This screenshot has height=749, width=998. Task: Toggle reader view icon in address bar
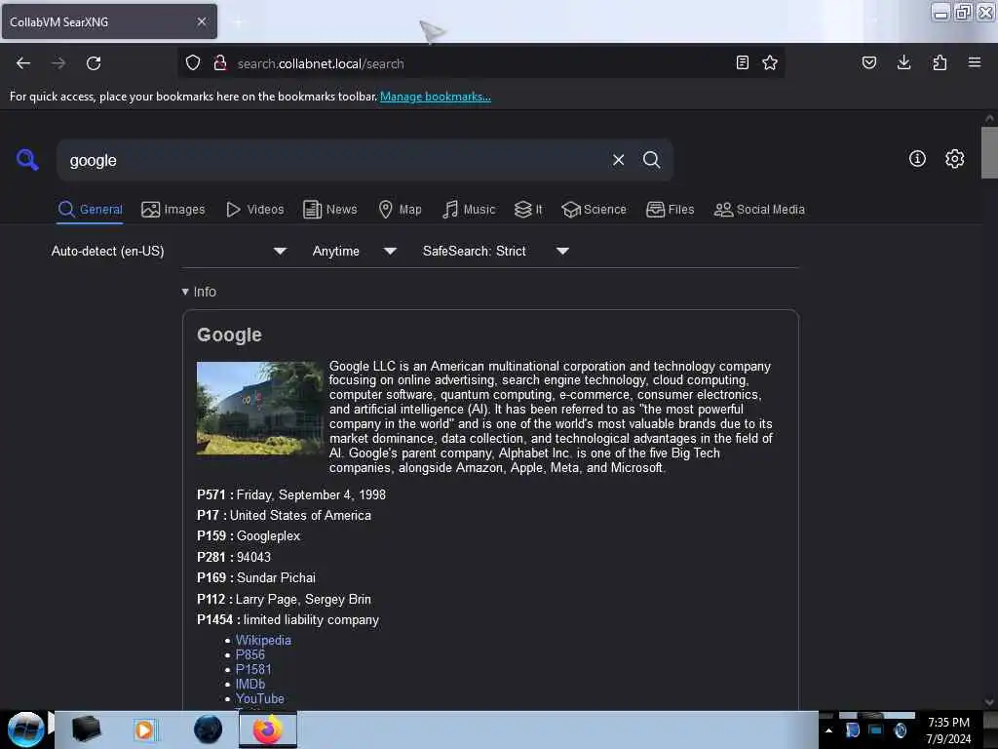tap(742, 62)
